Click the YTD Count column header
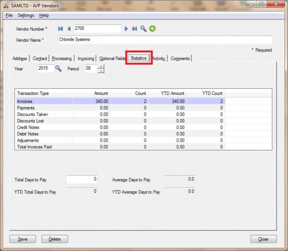Image resolution: width=288 pixels, height=251 pixels. click(x=206, y=93)
